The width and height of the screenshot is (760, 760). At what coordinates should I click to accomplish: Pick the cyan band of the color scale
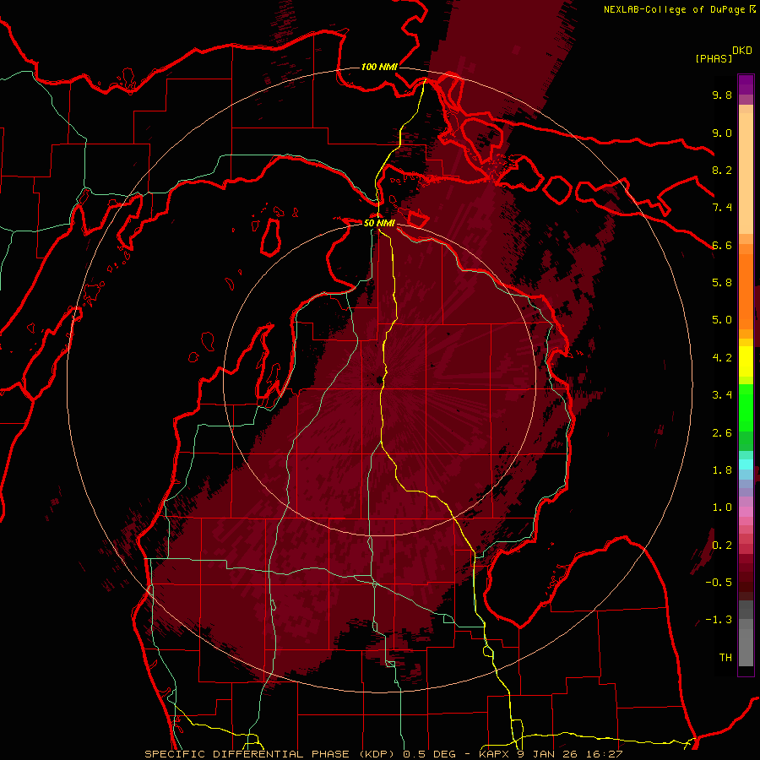click(746, 464)
